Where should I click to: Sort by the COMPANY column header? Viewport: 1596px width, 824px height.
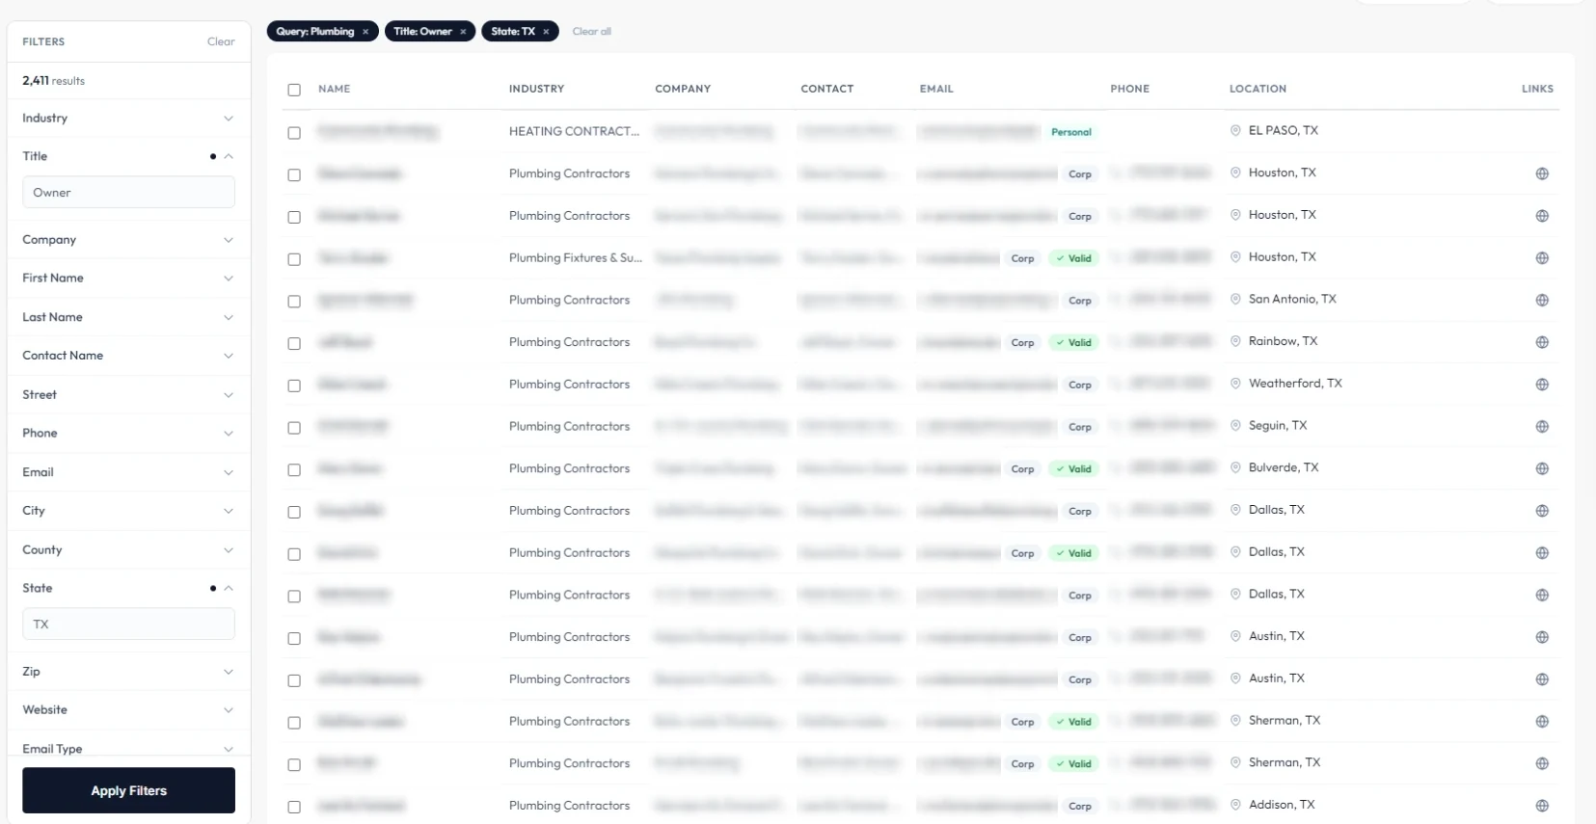683,89
